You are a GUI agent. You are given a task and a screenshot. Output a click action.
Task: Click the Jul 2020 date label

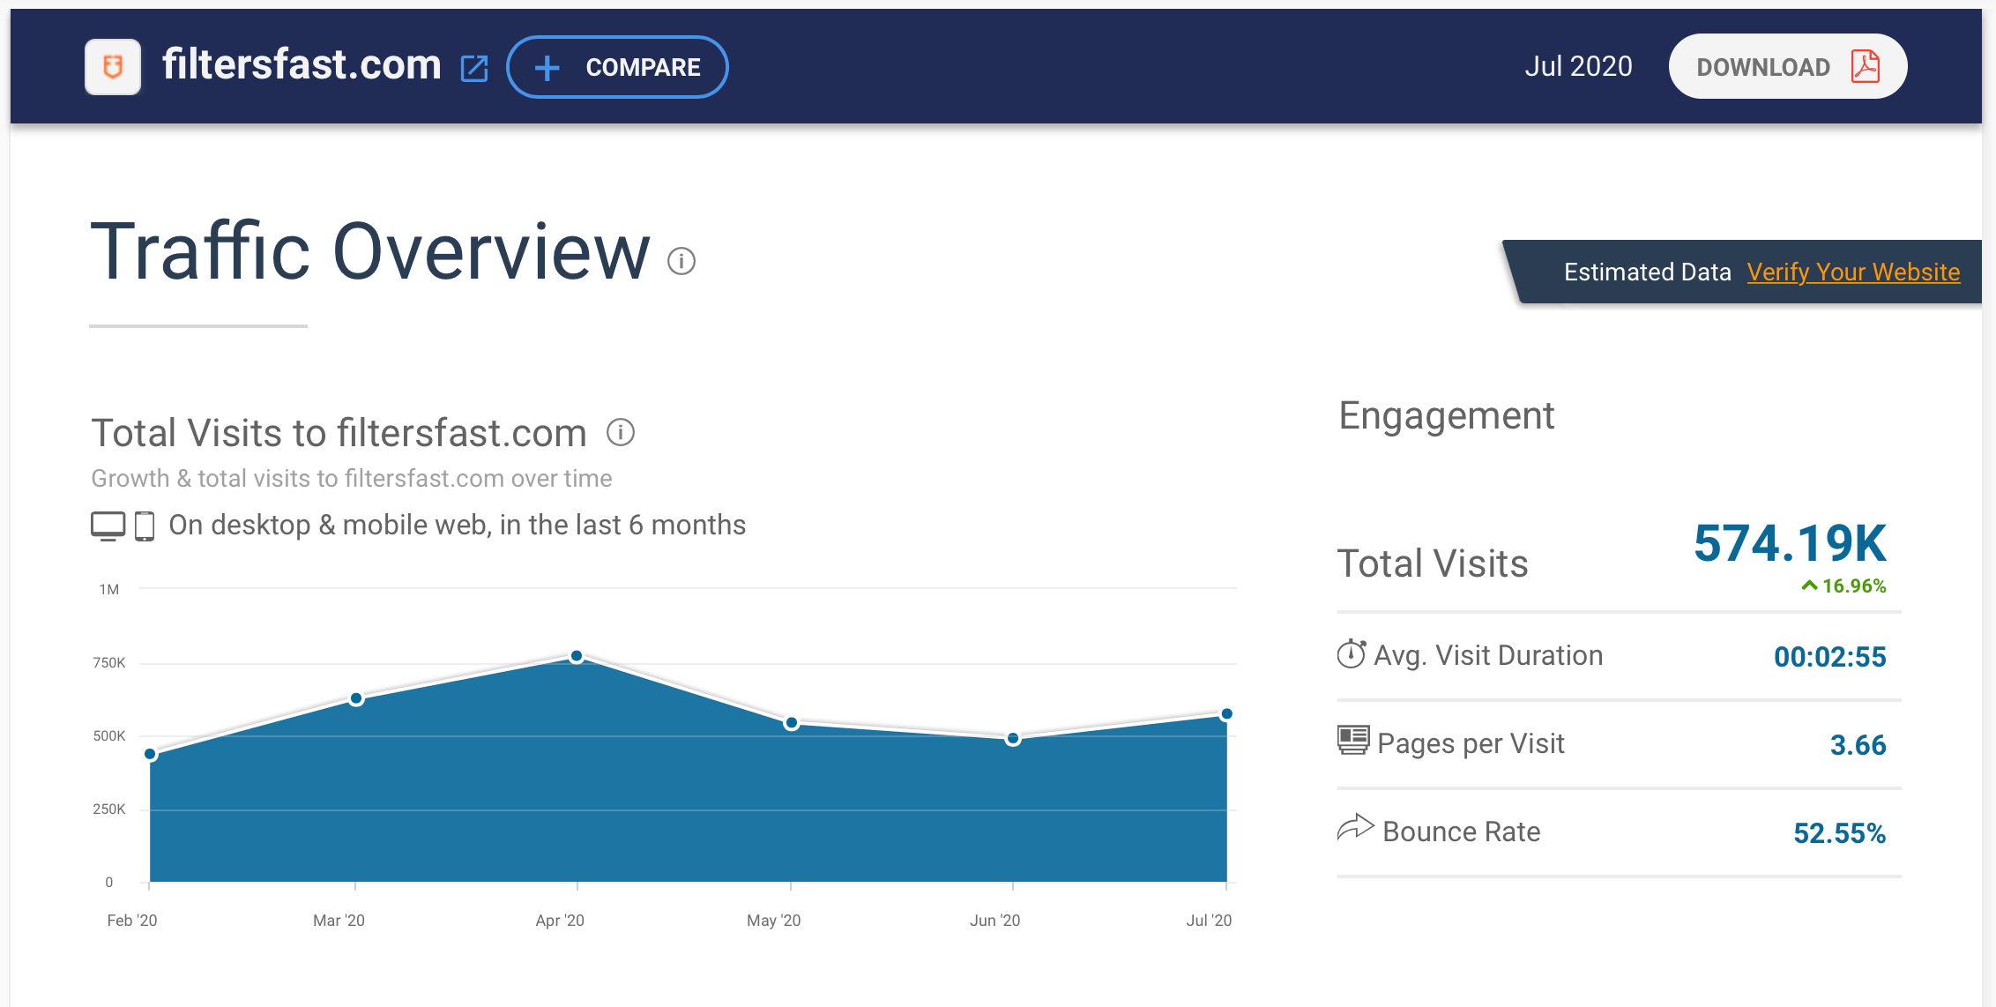coord(1578,66)
